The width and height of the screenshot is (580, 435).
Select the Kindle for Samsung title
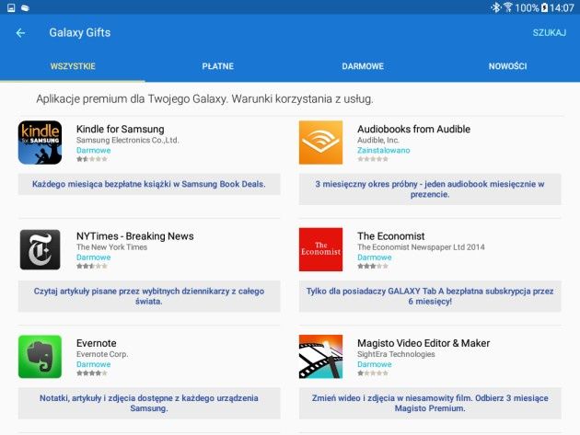point(121,129)
